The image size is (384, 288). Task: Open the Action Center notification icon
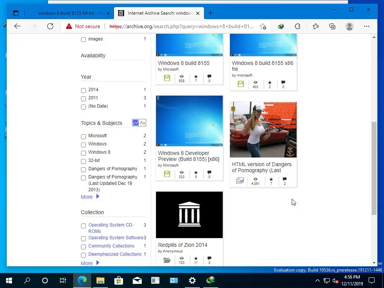point(372,280)
